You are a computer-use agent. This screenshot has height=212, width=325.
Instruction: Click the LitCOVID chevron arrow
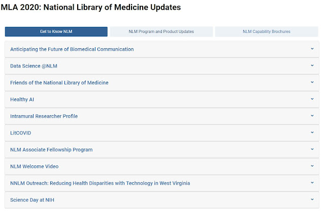pos(312,133)
